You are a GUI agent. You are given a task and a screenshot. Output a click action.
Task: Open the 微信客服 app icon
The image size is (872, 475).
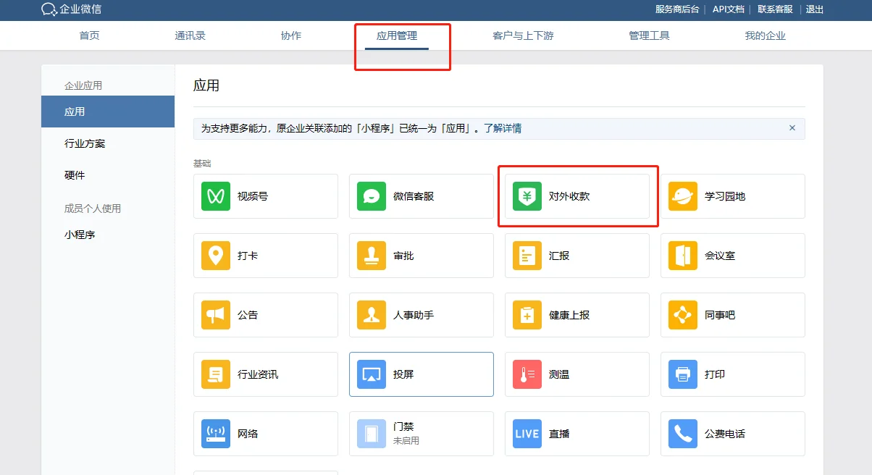pyautogui.click(x=372, y=196)
